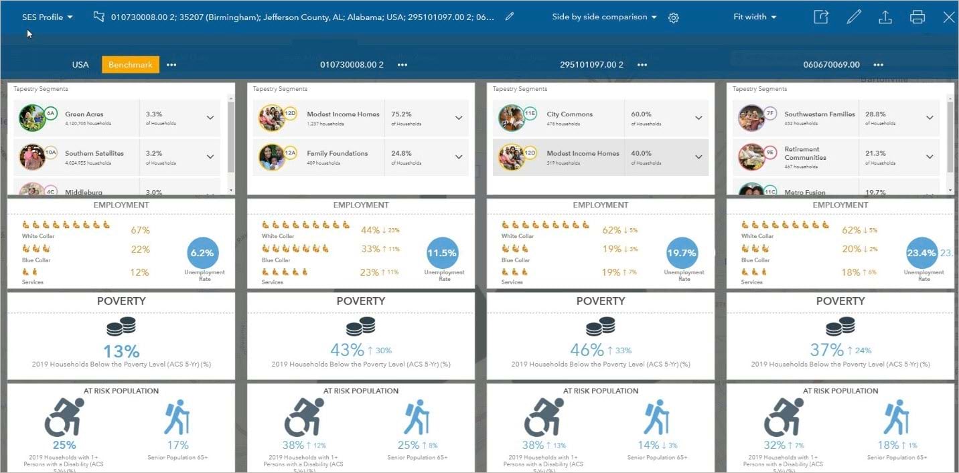Click the USA Tapestry Segments scrollbar
Screen dimensions: 959x473
(x=232, y=136)
